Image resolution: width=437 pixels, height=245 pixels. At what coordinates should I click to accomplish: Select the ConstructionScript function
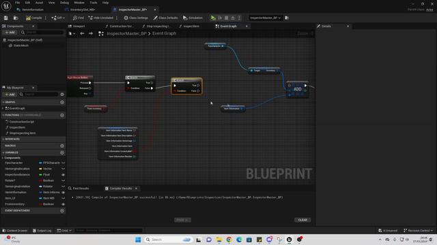[21, 122]
